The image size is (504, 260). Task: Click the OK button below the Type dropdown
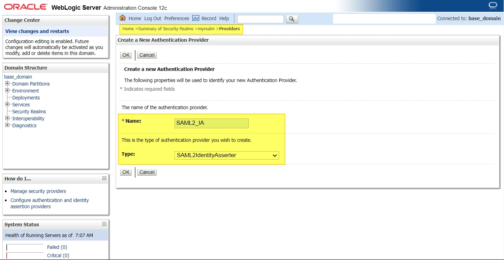[x=126, y=172]
